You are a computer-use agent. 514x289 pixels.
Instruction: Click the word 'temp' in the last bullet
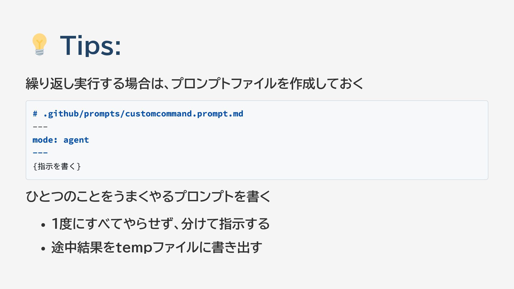click(134, 248)
